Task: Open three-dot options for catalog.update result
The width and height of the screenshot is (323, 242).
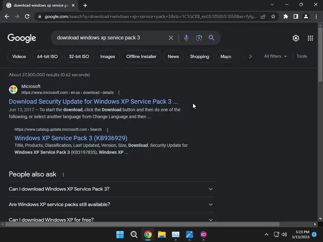Action: 108,130
